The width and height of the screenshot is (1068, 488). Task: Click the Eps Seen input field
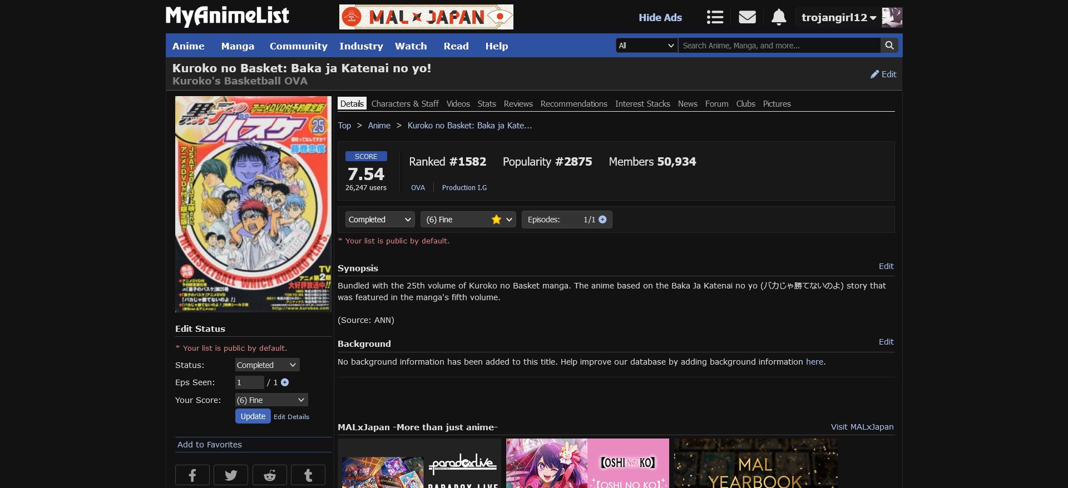(250, 382)
